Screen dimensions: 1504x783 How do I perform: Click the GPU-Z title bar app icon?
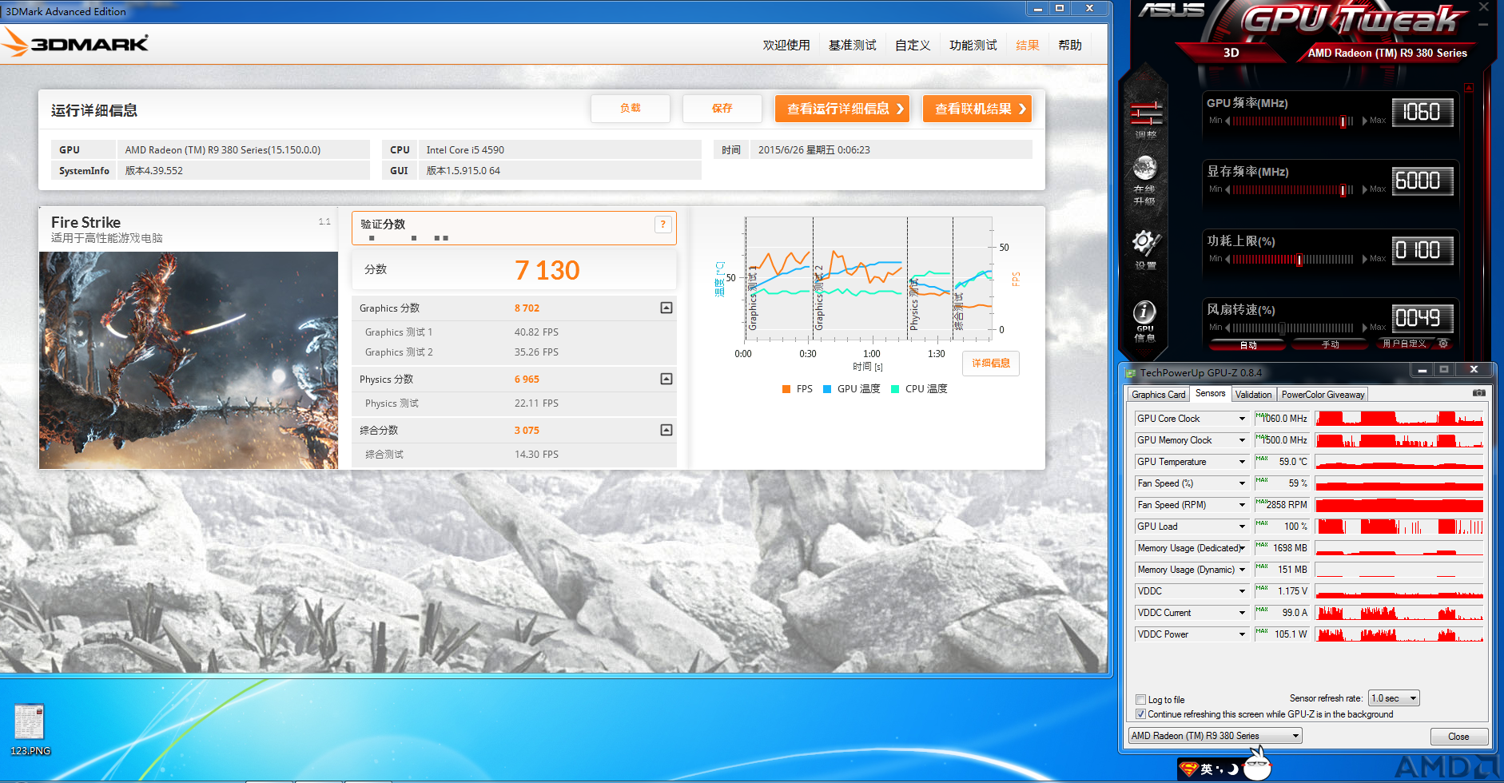[x=1131, y=373]
